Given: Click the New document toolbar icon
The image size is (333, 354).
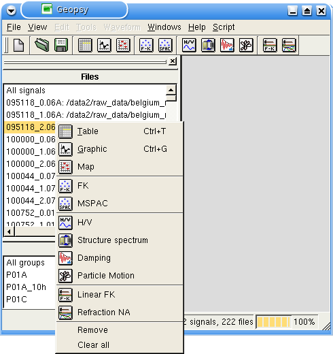Looking at the screenshot, I should tap(18, 45).
